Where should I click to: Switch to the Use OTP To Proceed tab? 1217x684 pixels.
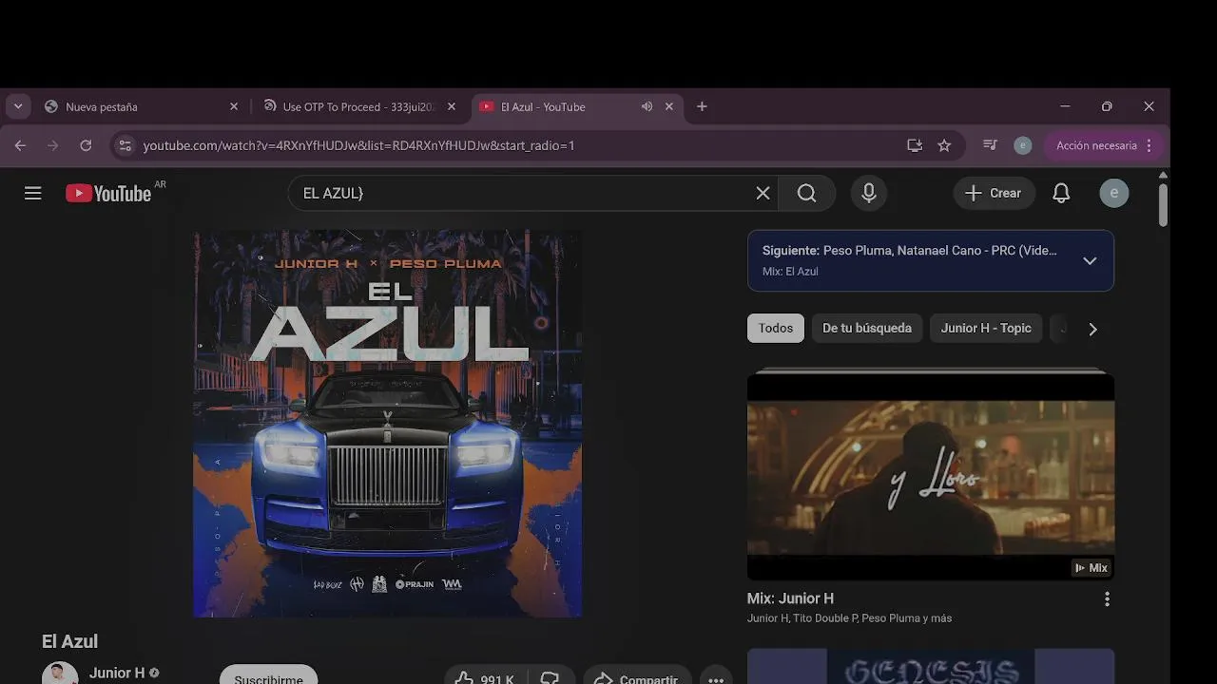359,106
